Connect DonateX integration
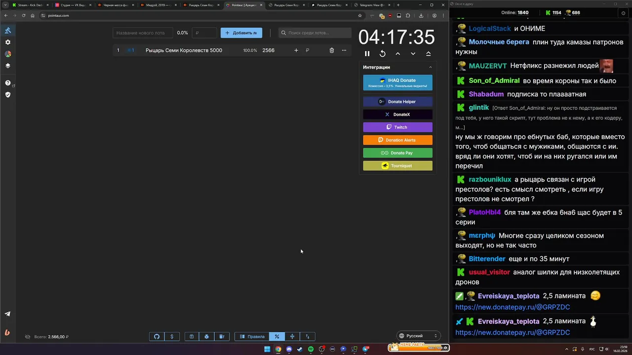 point(397,114)
